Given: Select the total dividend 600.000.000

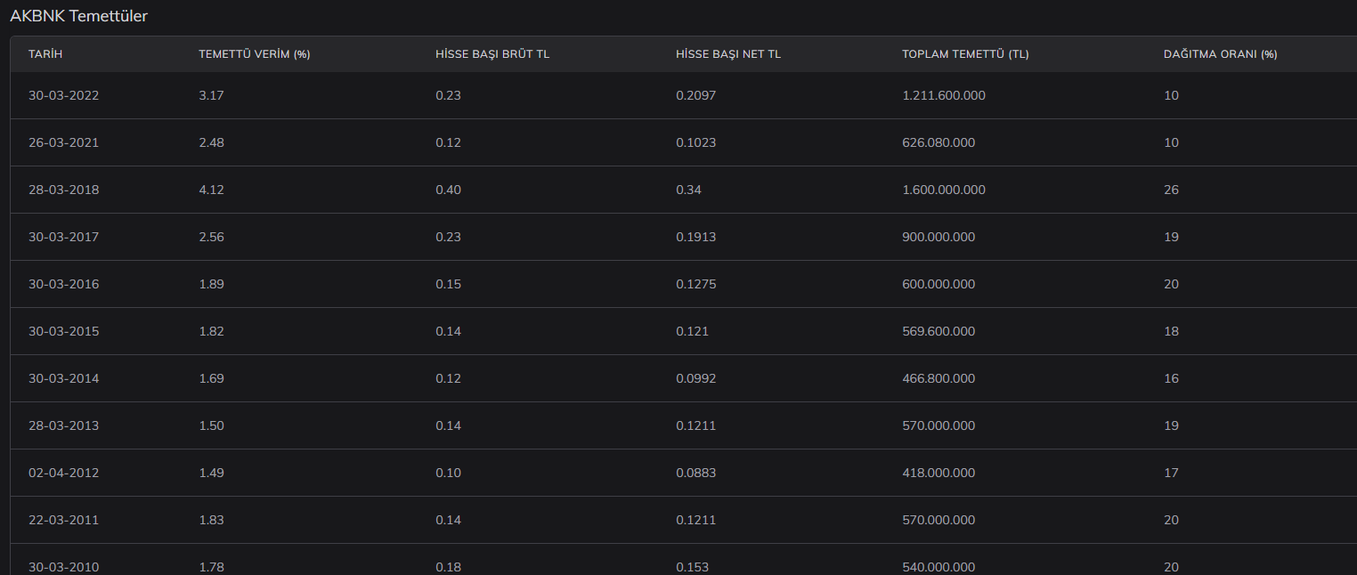Looking at the screenshot, I should tap(939, 284).
